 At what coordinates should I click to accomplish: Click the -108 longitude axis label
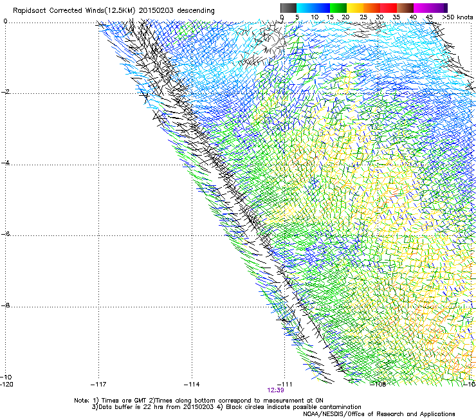pyautogui.click(x=378, y=385)
